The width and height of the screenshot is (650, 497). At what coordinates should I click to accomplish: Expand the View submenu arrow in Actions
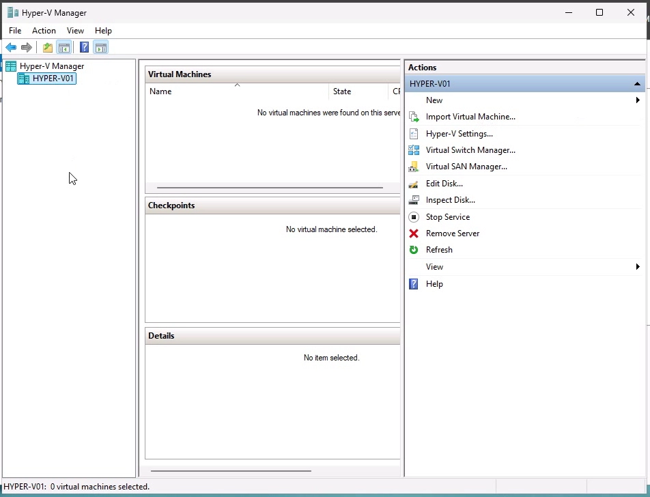click(x=638, y=266)
